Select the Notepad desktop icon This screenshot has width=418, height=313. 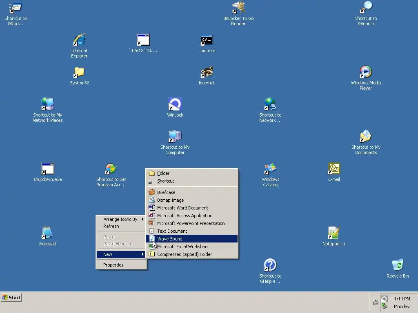[48, 236]
